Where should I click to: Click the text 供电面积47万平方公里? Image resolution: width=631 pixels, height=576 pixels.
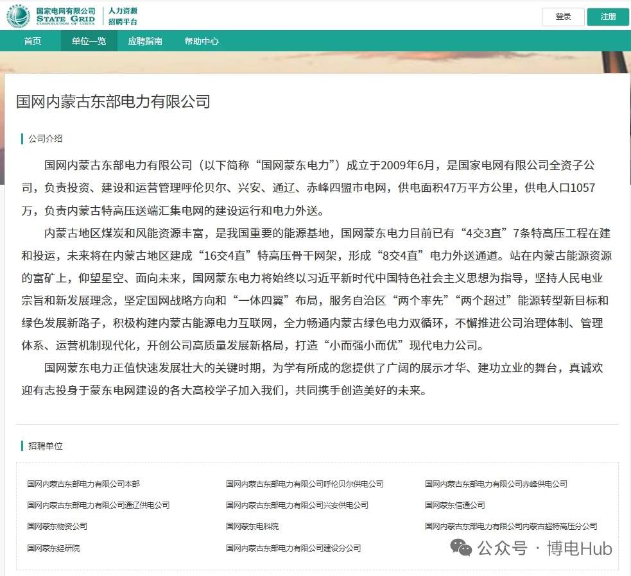click(x=456, y=188)
